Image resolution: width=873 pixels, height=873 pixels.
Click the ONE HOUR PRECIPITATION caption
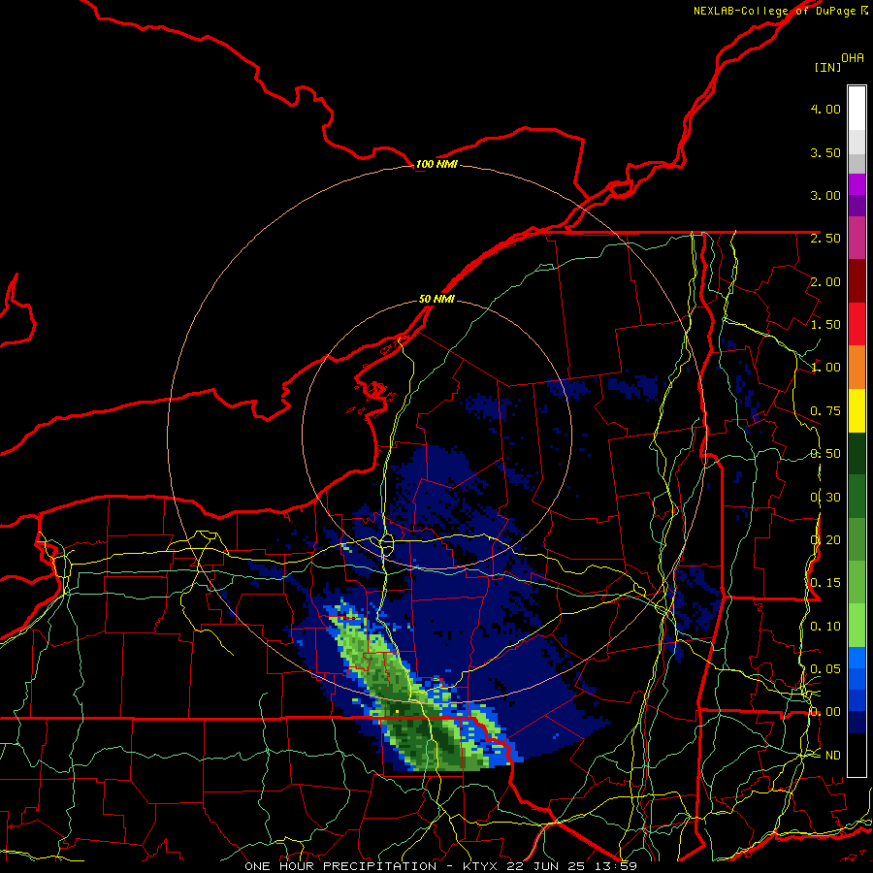(x=340, y=866)
